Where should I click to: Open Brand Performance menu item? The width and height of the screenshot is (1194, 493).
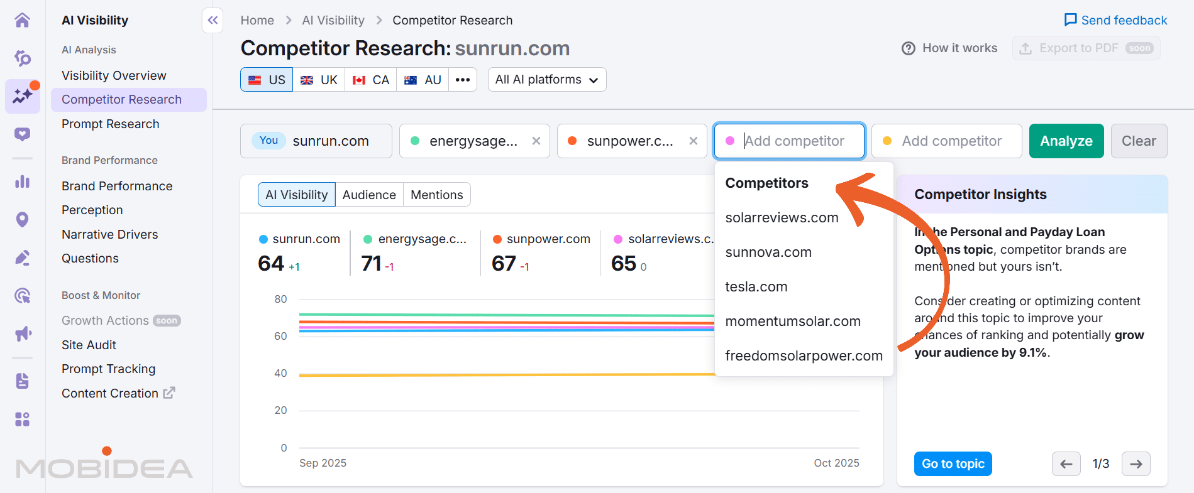[117, 186]
